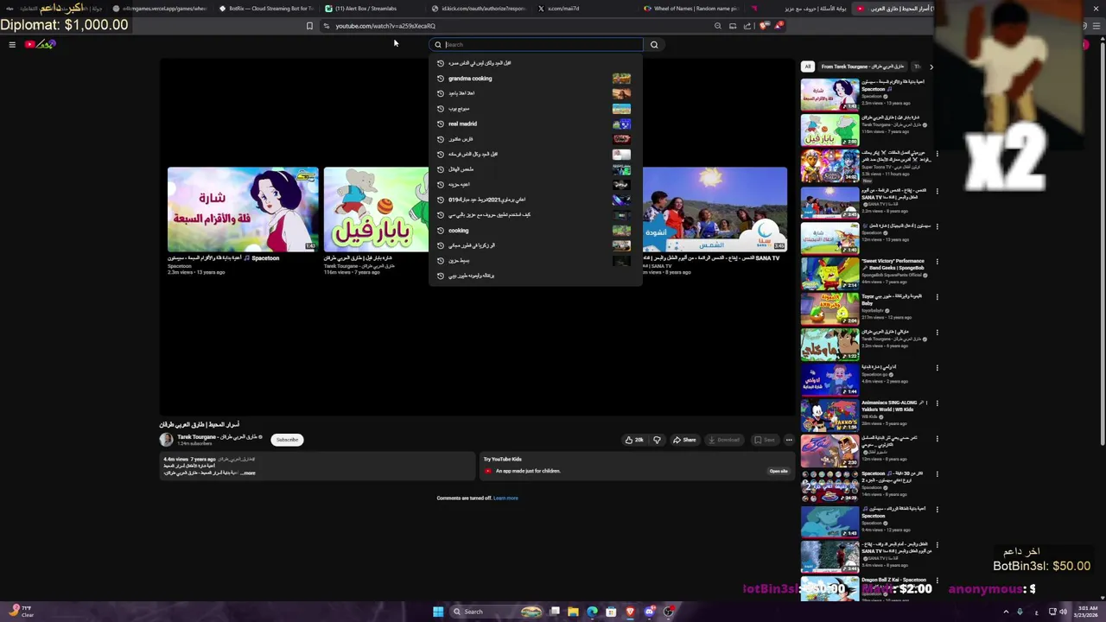Open Tarek Tourgane channel avatar
The height and width of the screenshot is (622, 1106).
(166, 440)
